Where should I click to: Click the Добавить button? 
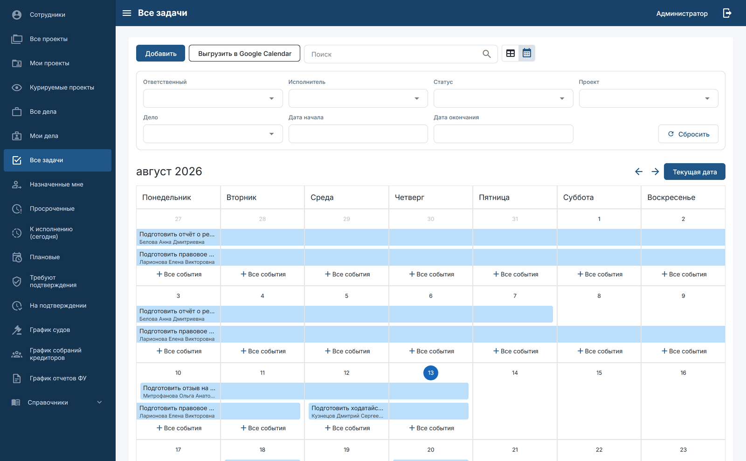coord(160,53)
